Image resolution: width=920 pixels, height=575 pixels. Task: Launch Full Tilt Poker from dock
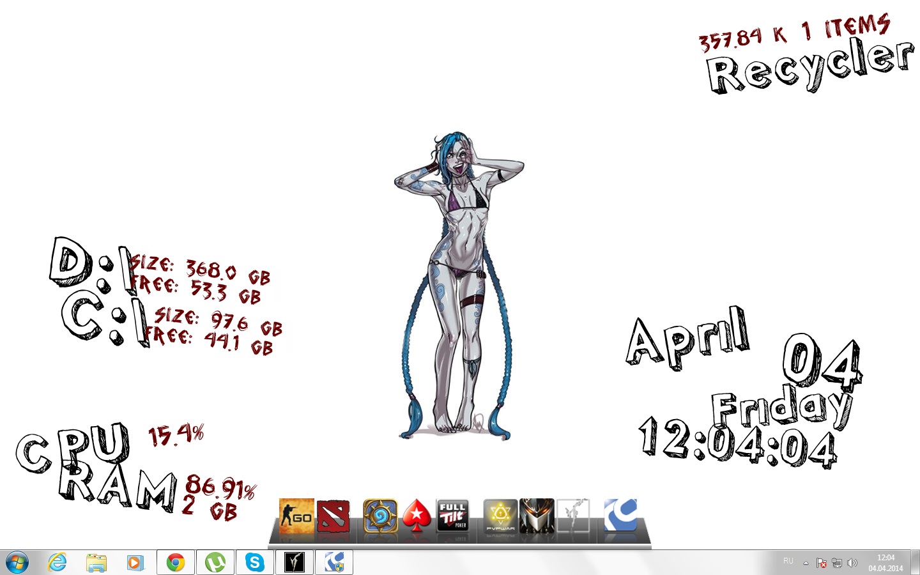(452, 516)
